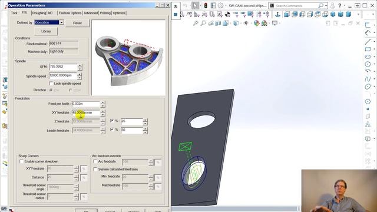Expand the Rectangle tool flyout arrow
This screenshot has width=377, height=212.
point(375,49)
